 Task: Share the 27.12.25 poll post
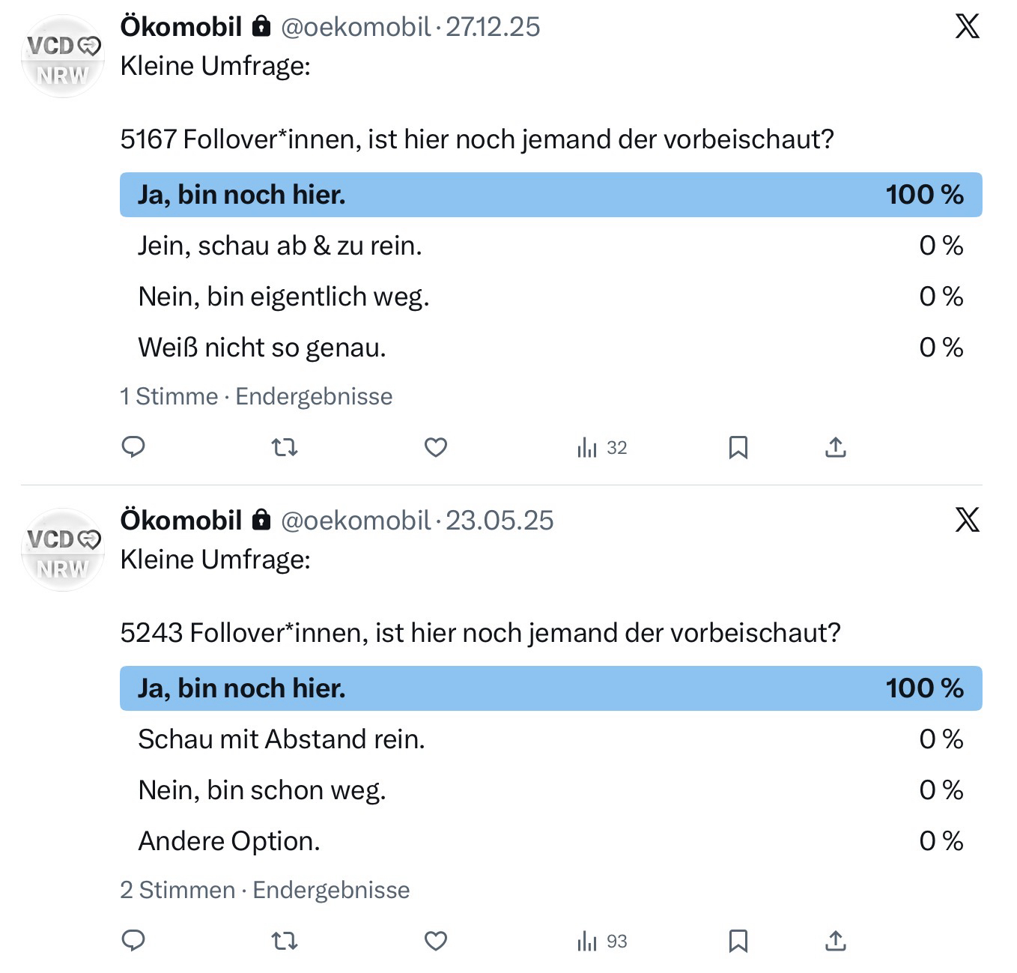[x=835, y=448]
